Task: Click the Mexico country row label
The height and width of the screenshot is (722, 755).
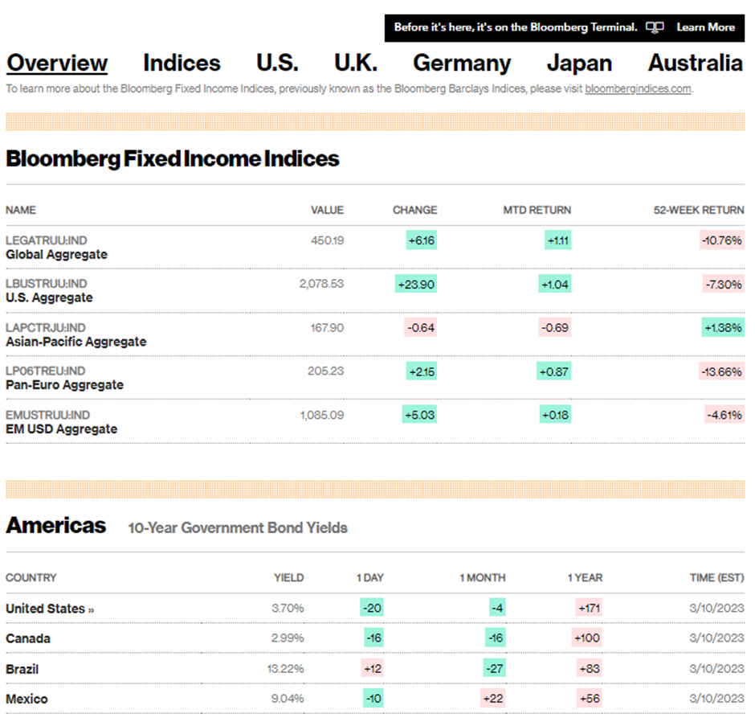Action: point(27,699)
